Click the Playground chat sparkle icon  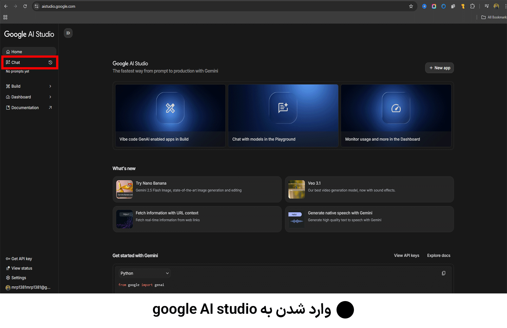tap(283, 108)
